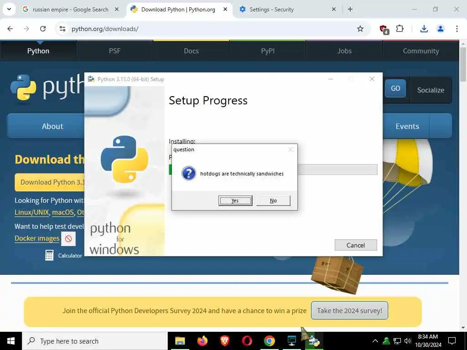This screenshot has width=467, height=350.
Task: Click the Download Python yellow button
Action: (50, 182)
